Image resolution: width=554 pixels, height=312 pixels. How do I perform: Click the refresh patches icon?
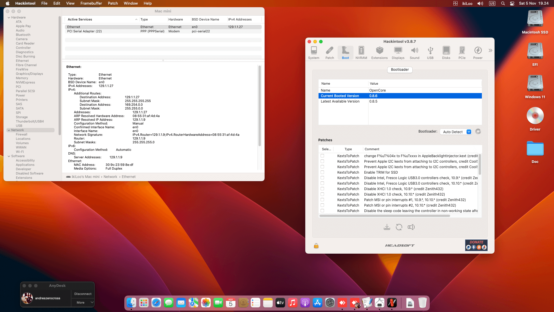coord(399,227)
